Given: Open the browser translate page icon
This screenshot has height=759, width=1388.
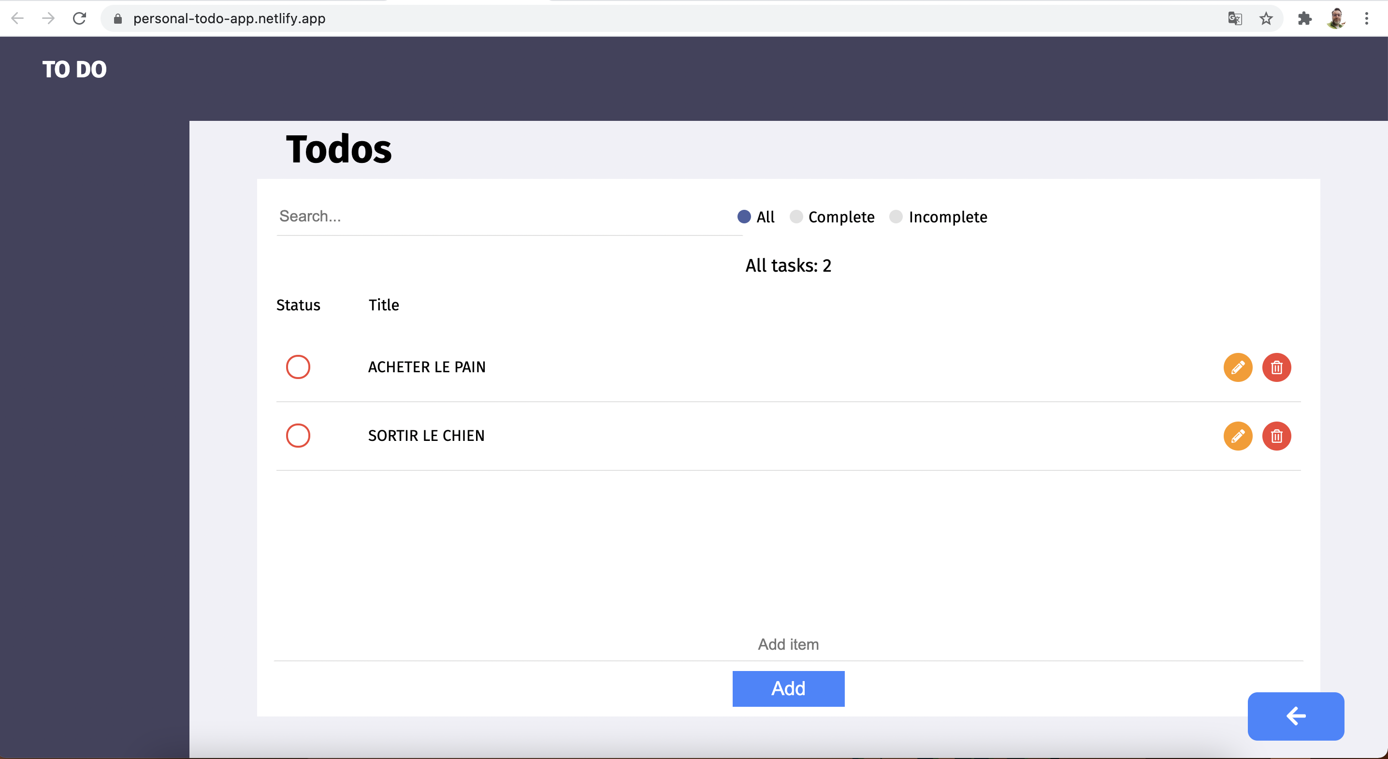Looking at the screenshot, I should click(x=1234, y=18).
